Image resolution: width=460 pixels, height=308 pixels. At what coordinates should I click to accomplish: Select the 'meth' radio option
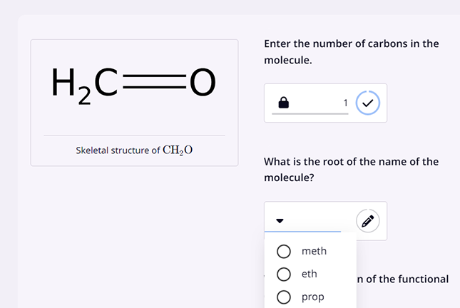284,251
